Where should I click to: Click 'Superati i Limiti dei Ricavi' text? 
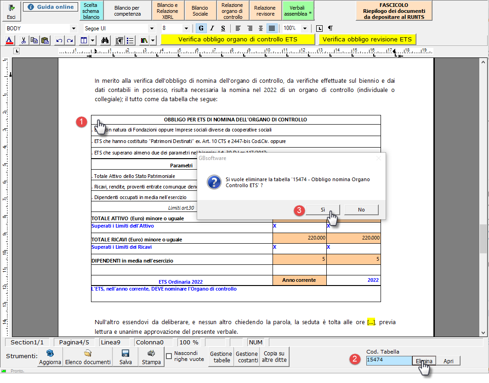(x=122, y=247)
